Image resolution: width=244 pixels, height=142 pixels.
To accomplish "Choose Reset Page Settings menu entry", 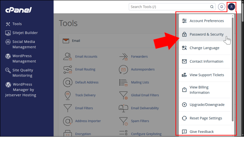I will (205, 118).
